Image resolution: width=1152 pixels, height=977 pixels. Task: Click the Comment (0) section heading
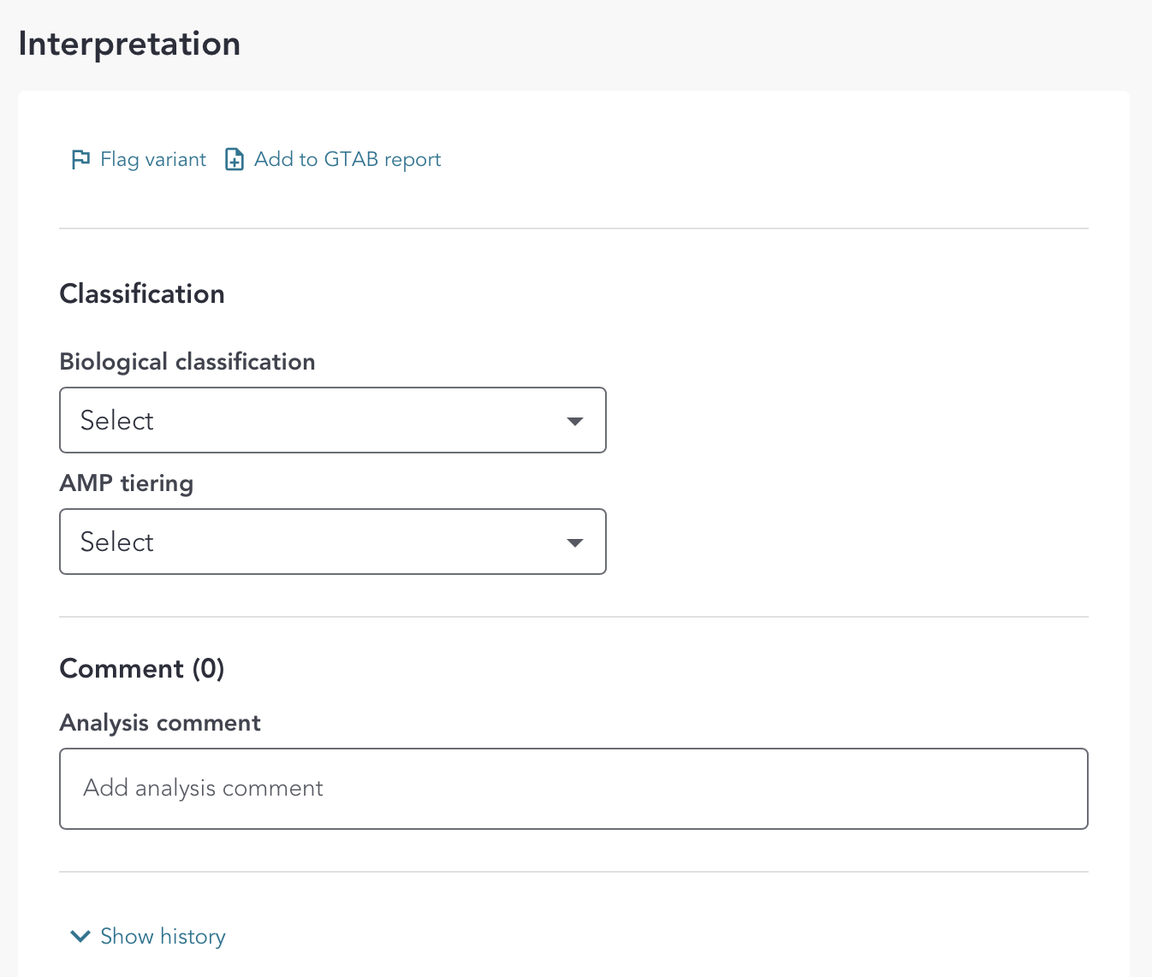[x=142, y=668]
